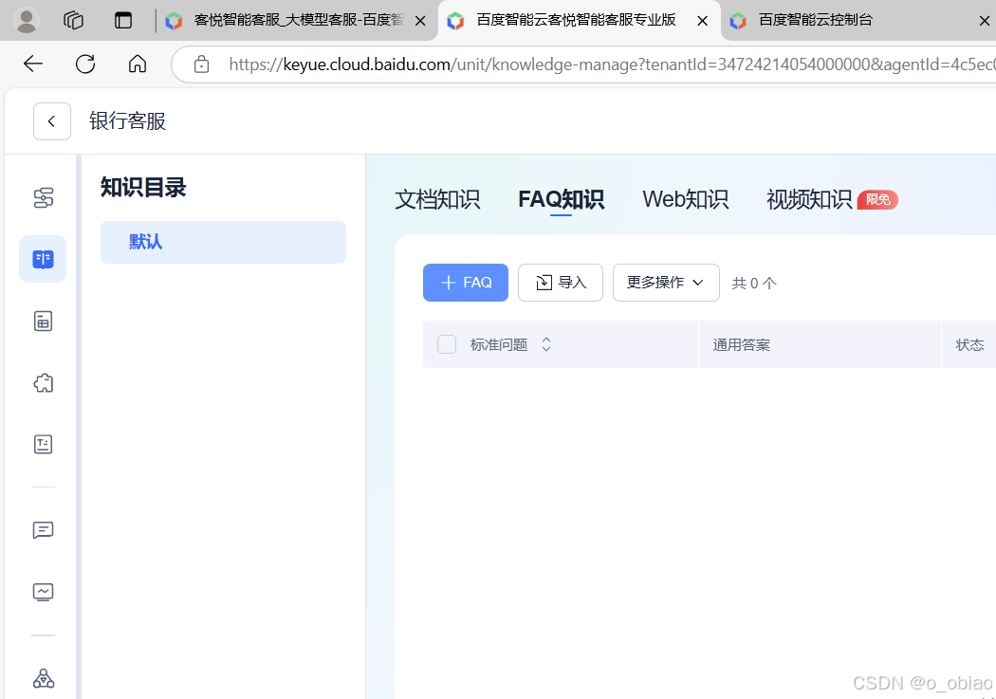This screenshot has height=699, width=996.
Task: Close the 百度智能云客悦智能客服专业版 tab
Action: click(x=703, y=21)
